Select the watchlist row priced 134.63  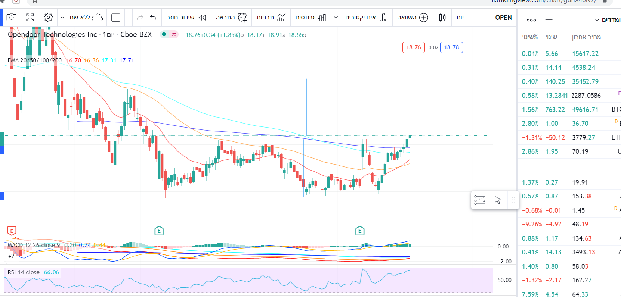click(570, 238)
